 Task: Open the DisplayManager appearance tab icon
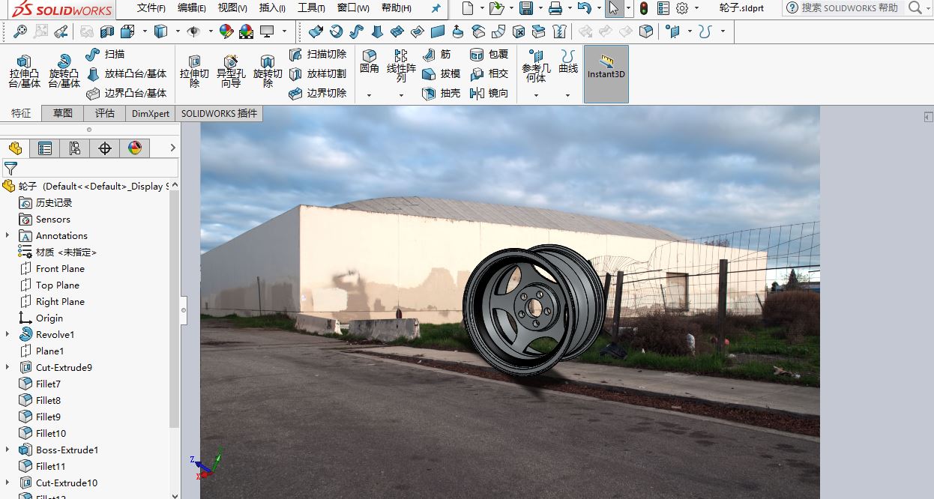click(x=135, y=148)
